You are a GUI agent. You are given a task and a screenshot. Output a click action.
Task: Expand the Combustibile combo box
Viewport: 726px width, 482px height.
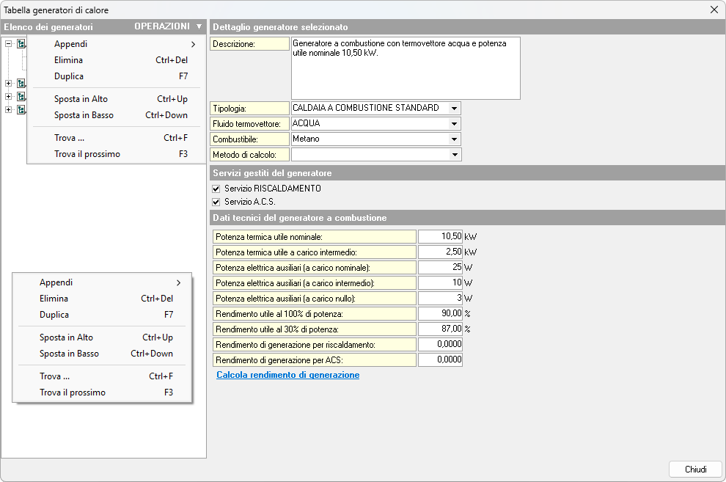(x=455, y=139)
